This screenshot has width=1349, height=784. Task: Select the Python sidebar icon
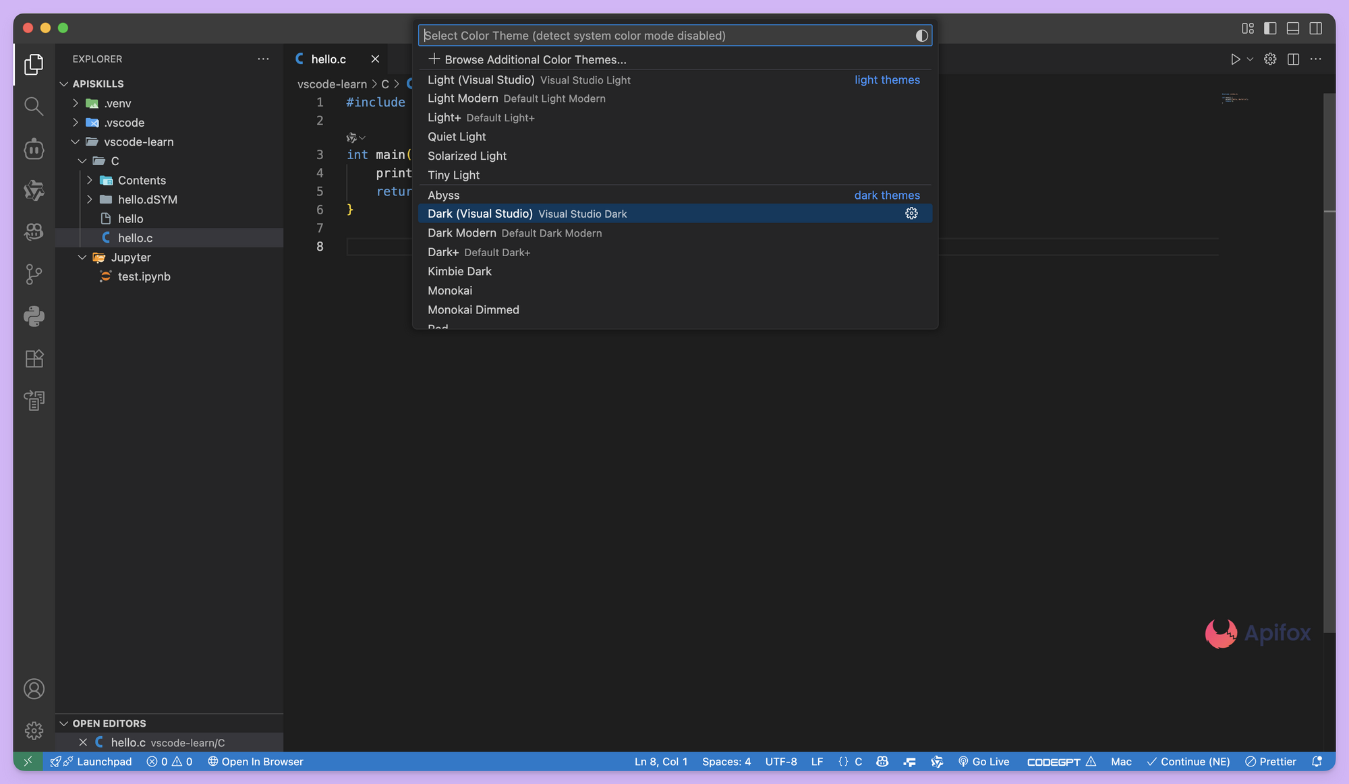(x=33, y=316)
